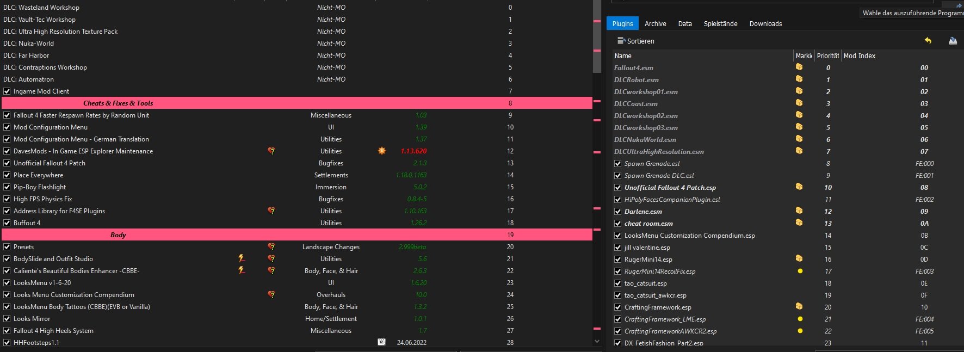Click the heart flag icon for DavesMods ESP Explorer
The image size is (964, 352).
(271, 151)
